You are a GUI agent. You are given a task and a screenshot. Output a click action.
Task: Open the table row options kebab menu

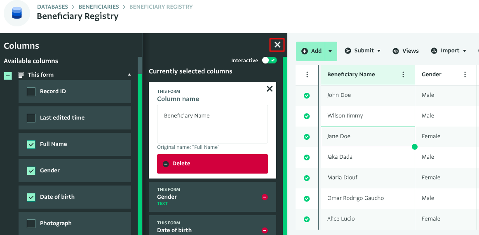point(307,75)
